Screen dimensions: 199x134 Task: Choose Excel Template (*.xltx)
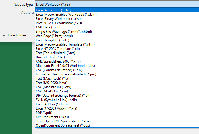pyautogui.click(x=117, y=40)
